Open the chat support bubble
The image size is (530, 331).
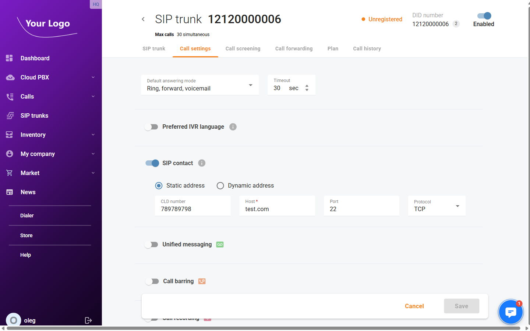click(x=510, y=312)
